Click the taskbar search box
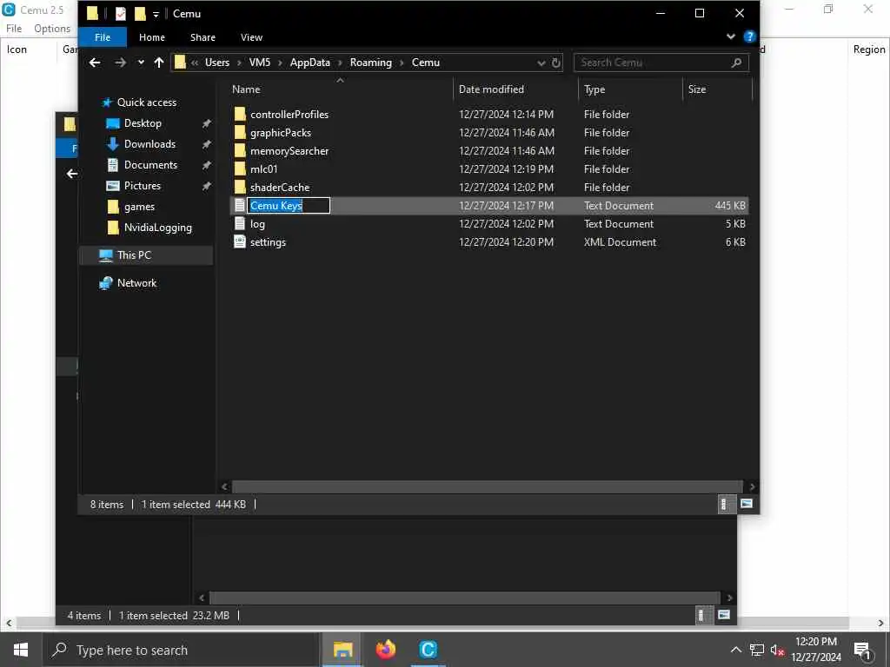Image resolution: width=890 pixels, height=667 pixels. point(181,650)
